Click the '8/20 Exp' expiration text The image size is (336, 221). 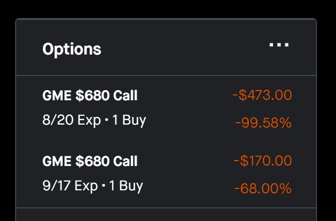[72, 121]
